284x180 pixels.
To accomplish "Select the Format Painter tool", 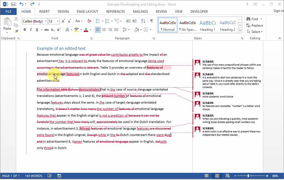I will (x=16, y=31).
